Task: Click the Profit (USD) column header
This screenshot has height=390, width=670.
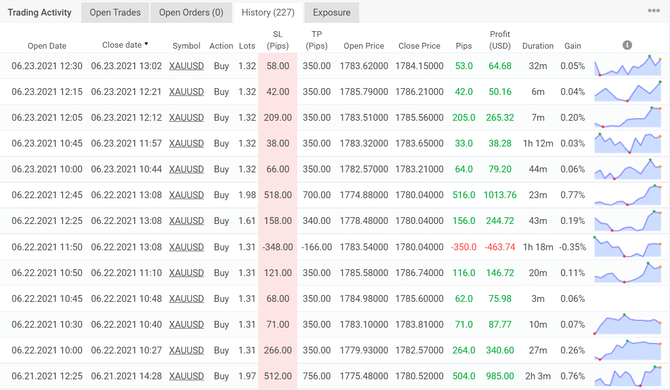Action: (x=500, y=40)
